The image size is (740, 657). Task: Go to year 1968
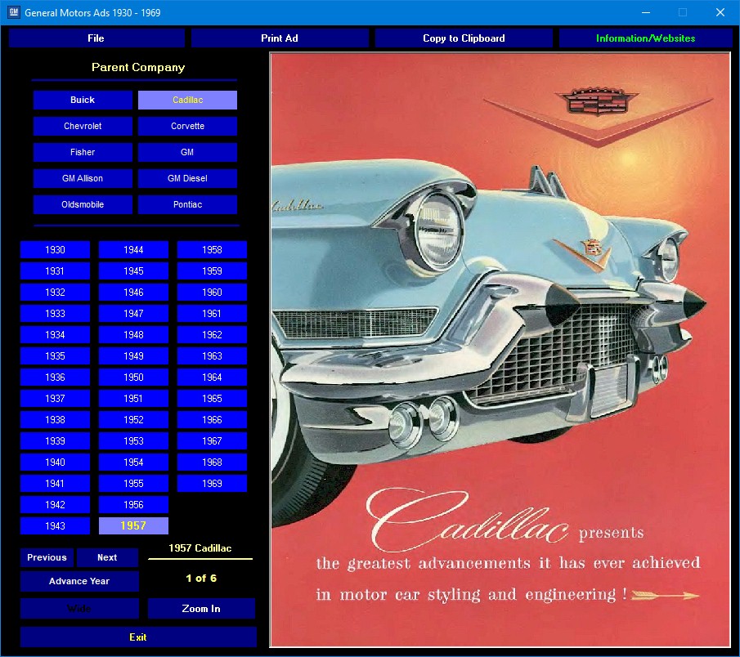(212, 463)
